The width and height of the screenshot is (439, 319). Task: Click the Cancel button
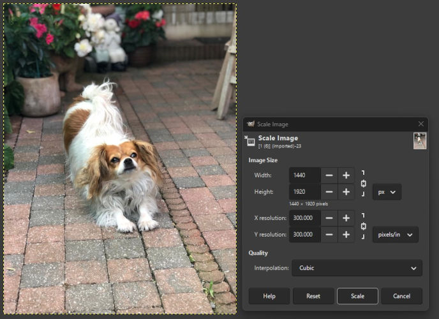(x=402, y=296)
